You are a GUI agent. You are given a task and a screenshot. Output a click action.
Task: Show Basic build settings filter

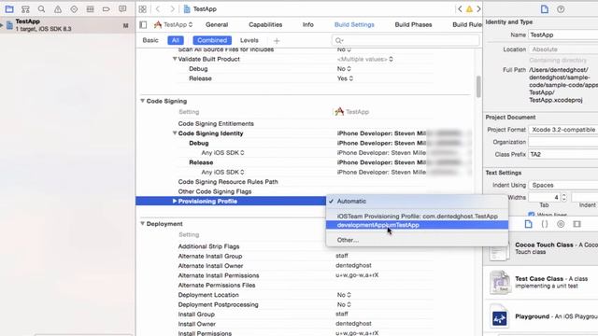pyautogui.click(x=150, y=40)
